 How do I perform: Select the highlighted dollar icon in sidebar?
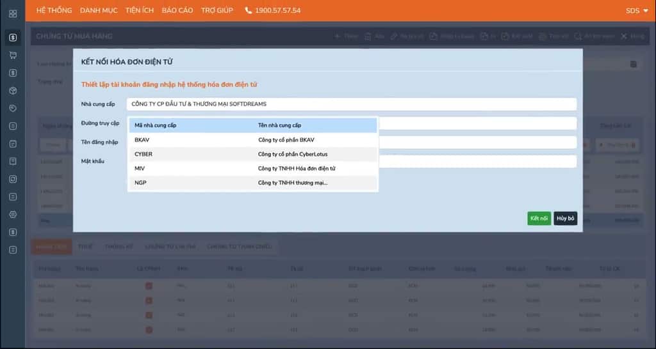point(13,38)
